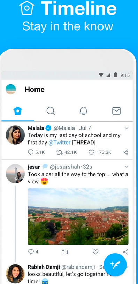Reply to jesar's tweet with 4 replies
This screenshot has height=284, width=138.
pyautogui.click(x=33, y=252)
